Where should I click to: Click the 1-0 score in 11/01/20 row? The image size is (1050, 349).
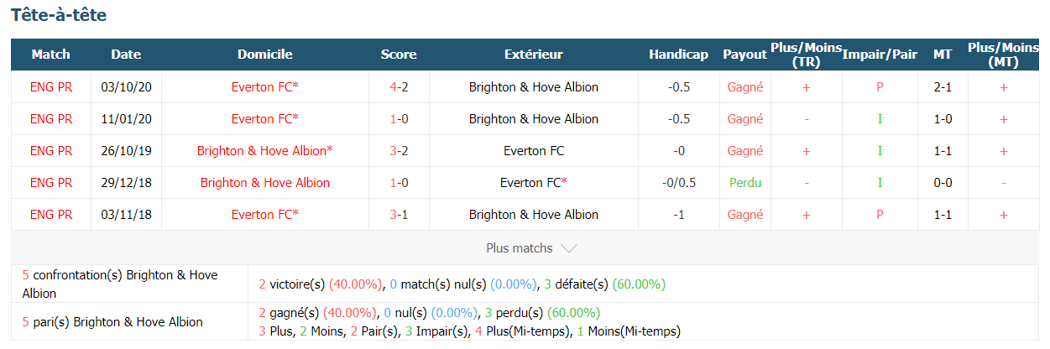pyautogui.click(x=399, y=119)
